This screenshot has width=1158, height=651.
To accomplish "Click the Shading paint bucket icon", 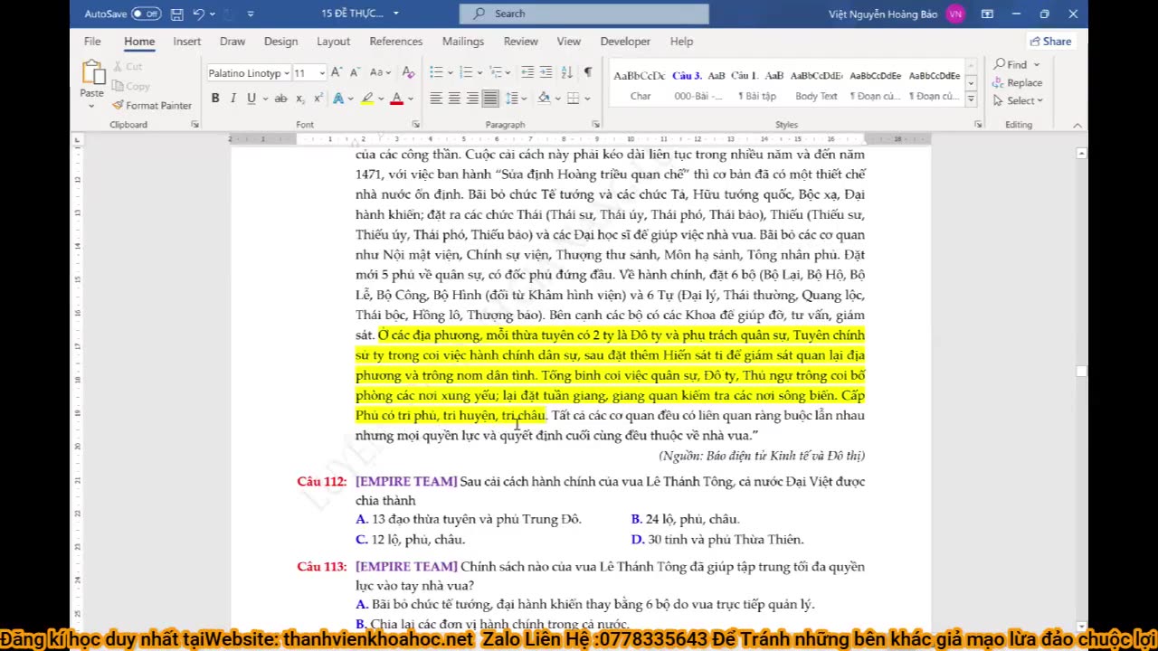I will point(544,99).
